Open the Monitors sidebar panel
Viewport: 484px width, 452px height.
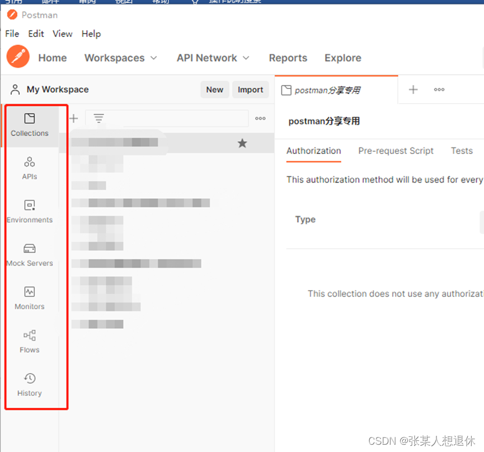[30, 298]
